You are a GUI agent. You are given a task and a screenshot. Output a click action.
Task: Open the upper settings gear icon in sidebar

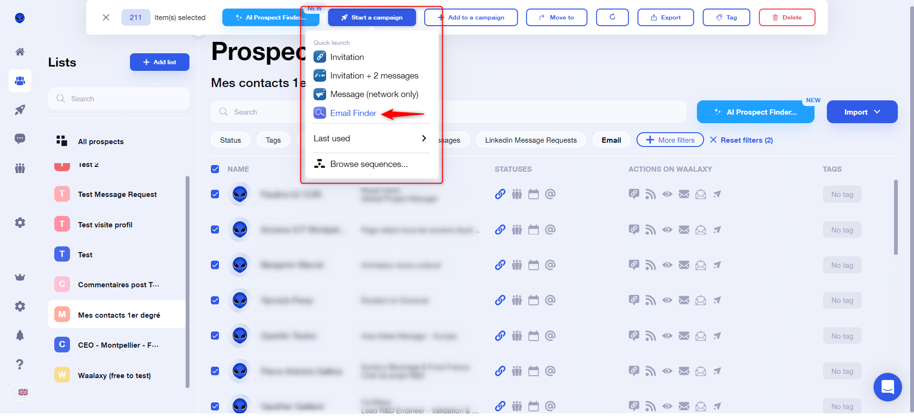(20, 223)
